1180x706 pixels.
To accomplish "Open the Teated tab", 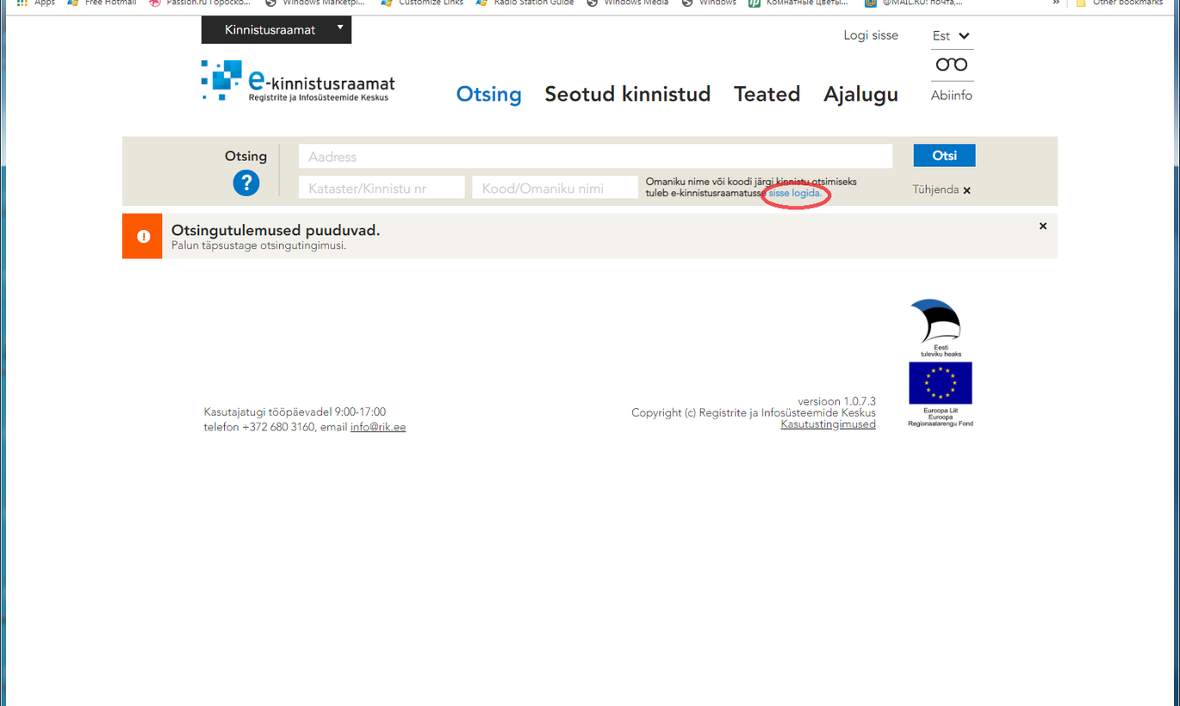I will point(767,94).
